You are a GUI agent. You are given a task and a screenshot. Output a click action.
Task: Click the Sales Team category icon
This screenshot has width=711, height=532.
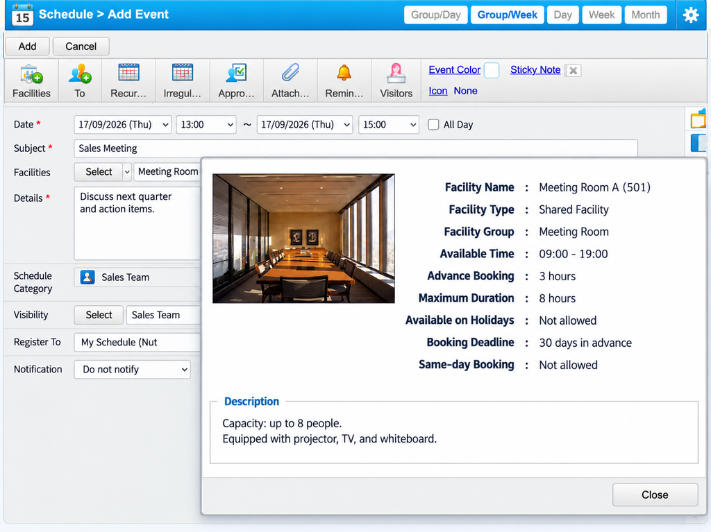click(x=87, y=277)
